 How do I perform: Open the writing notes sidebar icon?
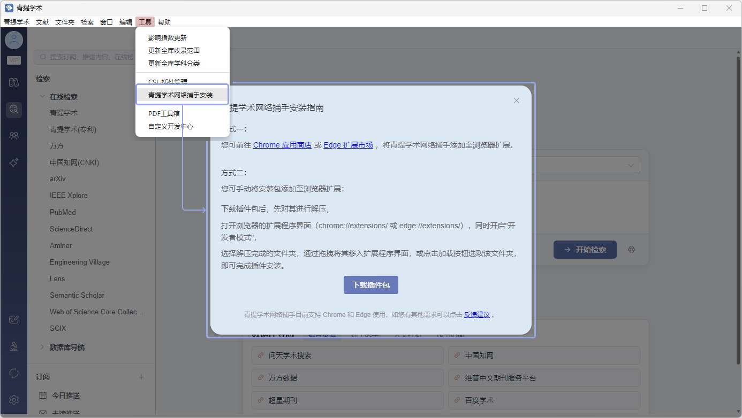coord(14,320)
